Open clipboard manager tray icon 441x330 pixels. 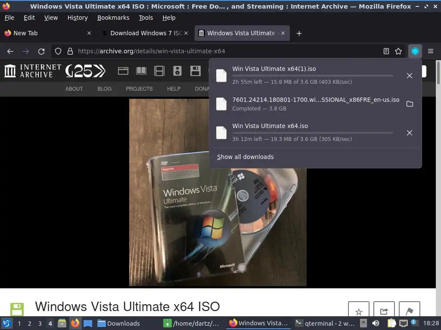click(x=391, y=324)
